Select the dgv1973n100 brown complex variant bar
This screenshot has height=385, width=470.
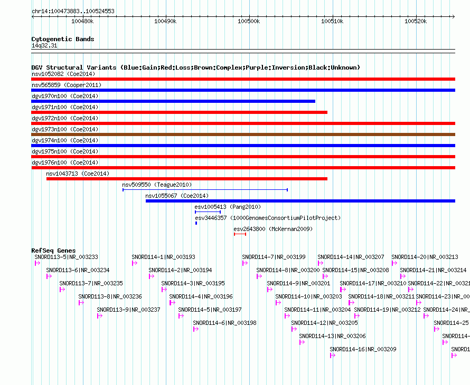(x=243, y=134)
